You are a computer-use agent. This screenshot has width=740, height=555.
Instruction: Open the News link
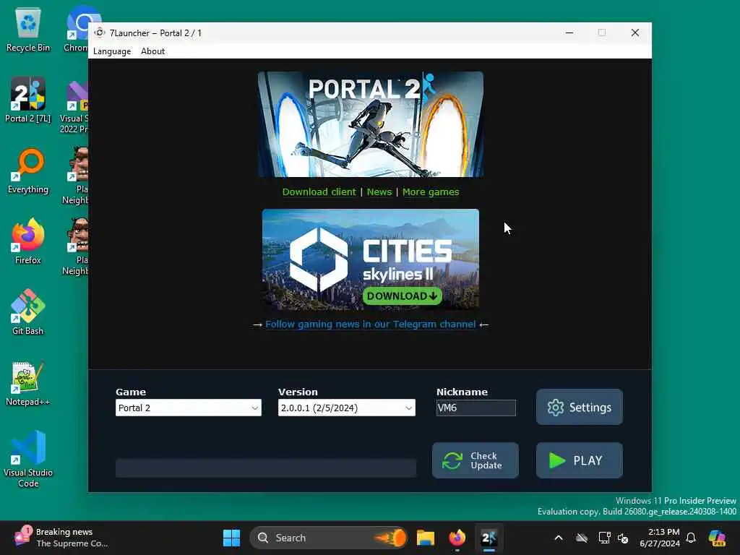point(379,192)
